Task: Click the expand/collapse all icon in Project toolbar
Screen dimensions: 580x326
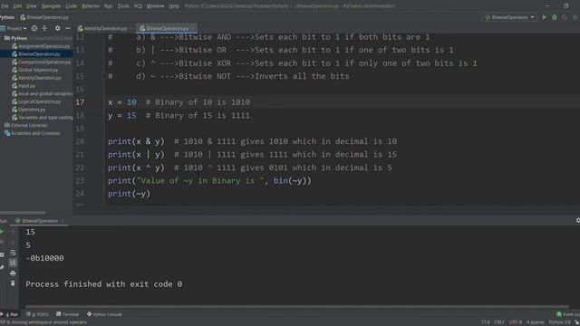Action: click(44, 28)
